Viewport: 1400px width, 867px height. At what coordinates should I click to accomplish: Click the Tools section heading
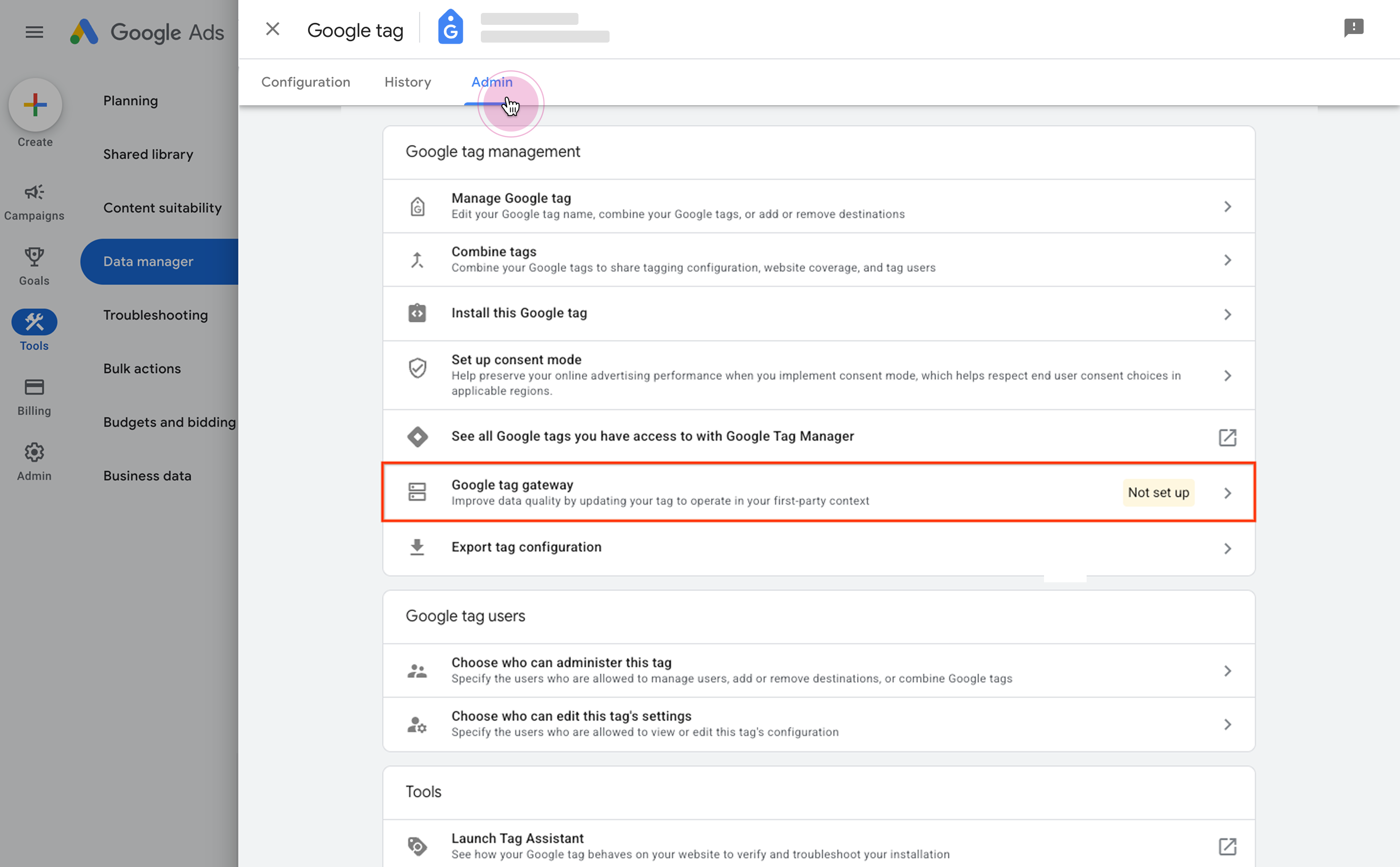(x=423, y=792)
